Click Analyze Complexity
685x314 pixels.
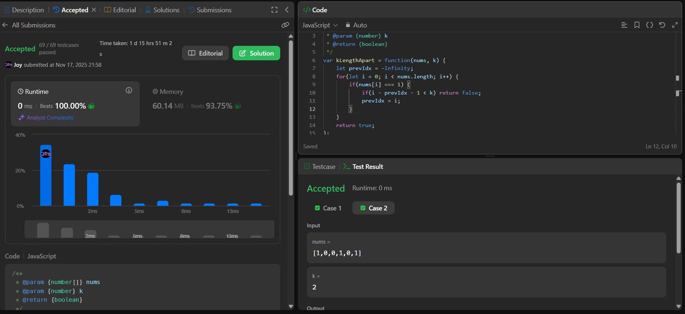pyautogui.click(x=50, y=118)
